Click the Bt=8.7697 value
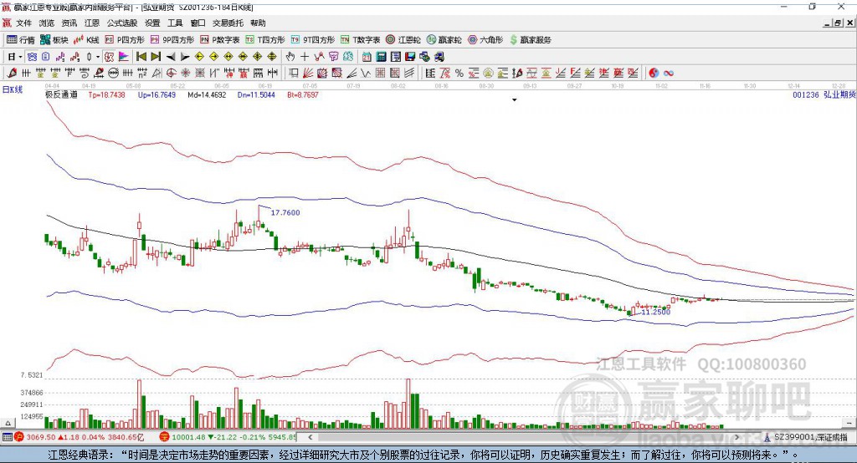Viewport: 857px width, 463px height. tap(303, 94)
